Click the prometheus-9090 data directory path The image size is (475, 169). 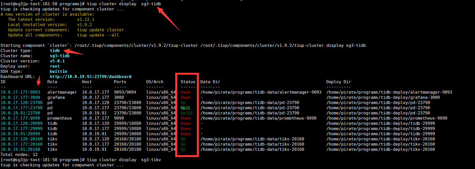point(258,118)
